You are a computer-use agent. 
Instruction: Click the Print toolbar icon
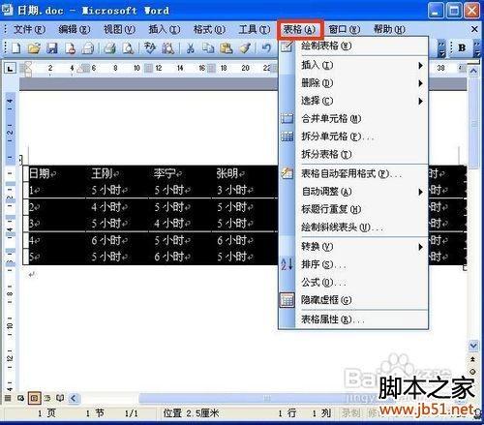point(110,48)
